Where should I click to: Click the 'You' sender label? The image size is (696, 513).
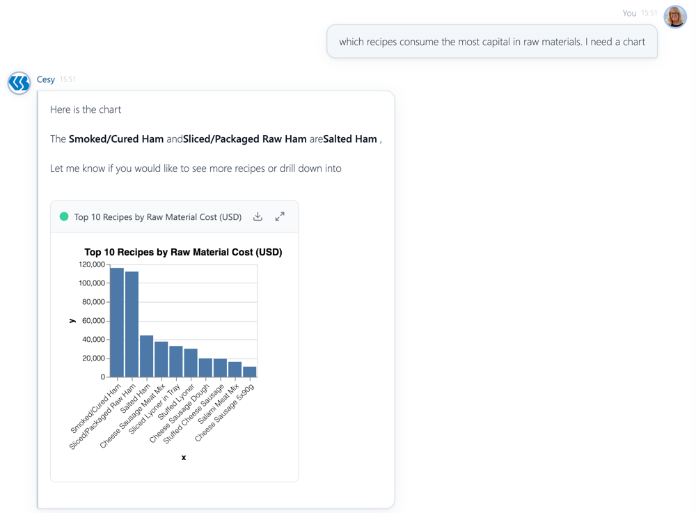(629, 13)
